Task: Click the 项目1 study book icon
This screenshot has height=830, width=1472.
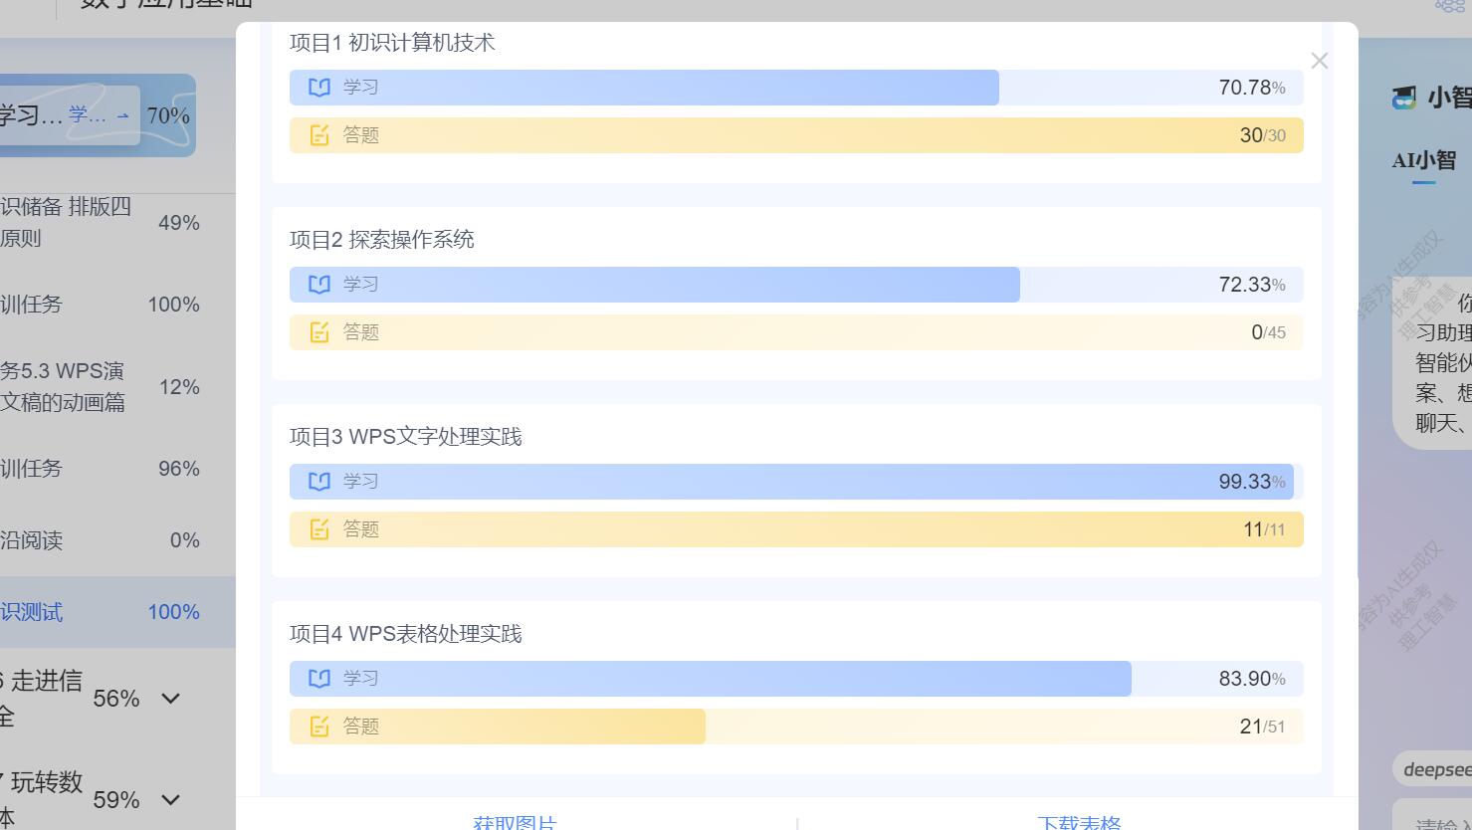Action: coord(319,88)
